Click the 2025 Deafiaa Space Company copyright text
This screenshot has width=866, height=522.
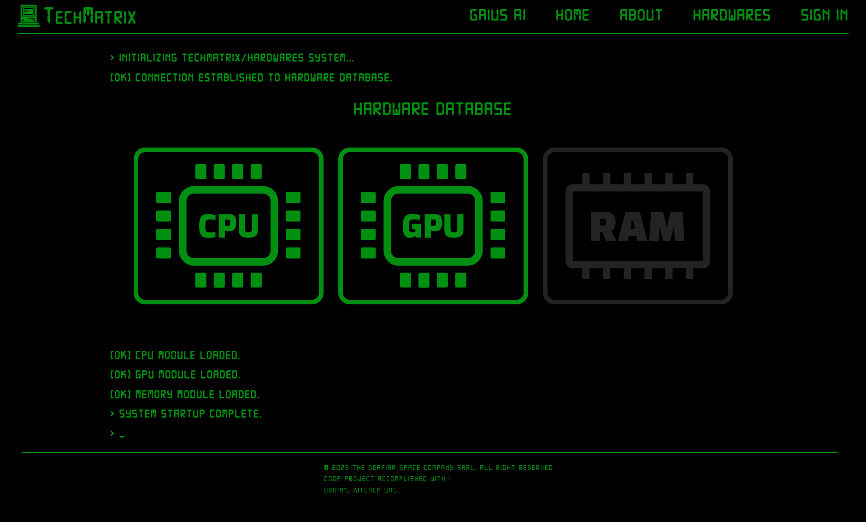coord(438,468)
